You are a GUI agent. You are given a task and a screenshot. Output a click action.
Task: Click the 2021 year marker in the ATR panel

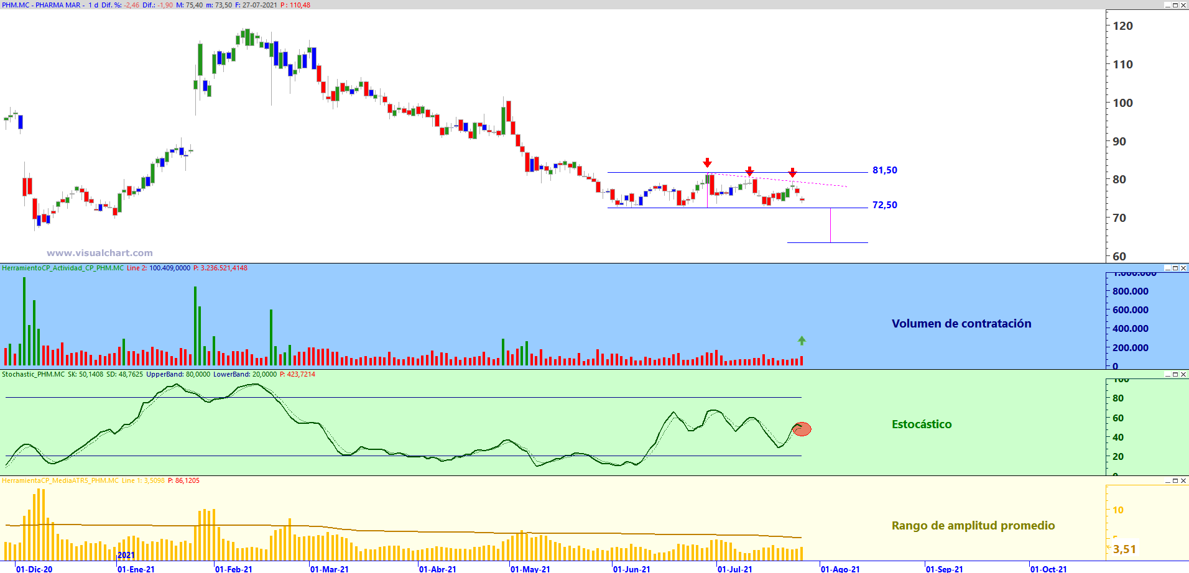(x=126, y=556)
